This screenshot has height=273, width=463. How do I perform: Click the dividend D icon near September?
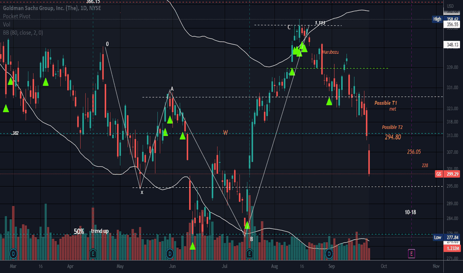click(329, 253)
